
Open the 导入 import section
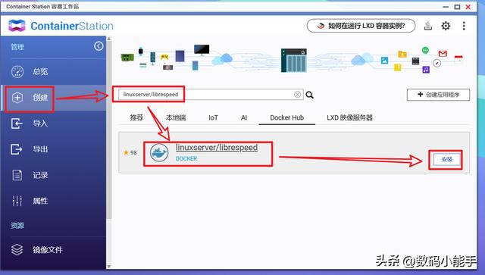[53, 123]
